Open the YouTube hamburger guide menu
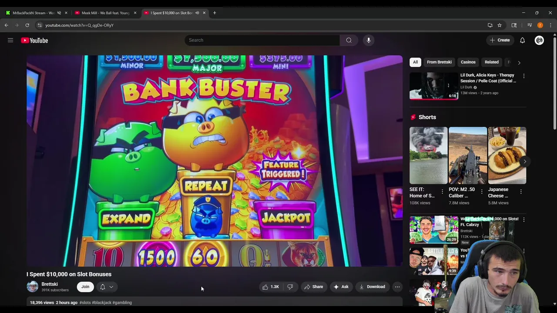 point(10,40)
